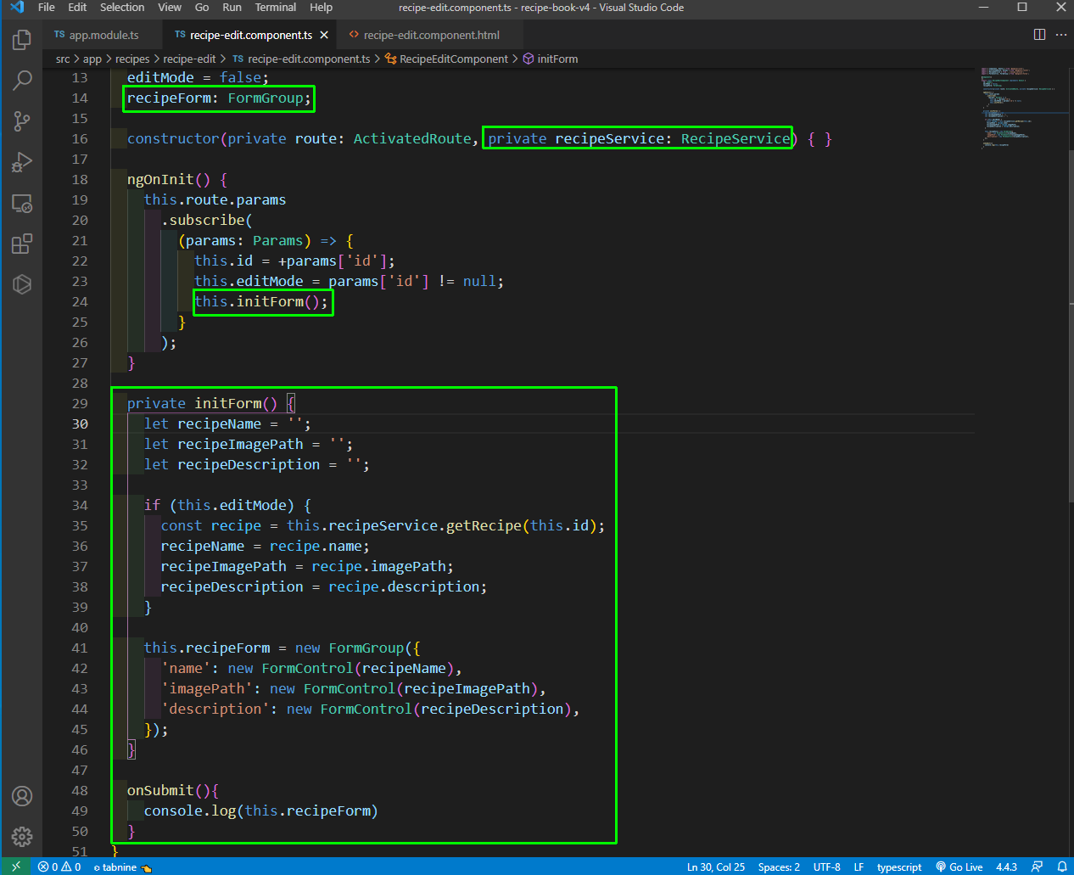Click this.initForm() call on line 24
The image size is (1074, 875).
(261, 301)
